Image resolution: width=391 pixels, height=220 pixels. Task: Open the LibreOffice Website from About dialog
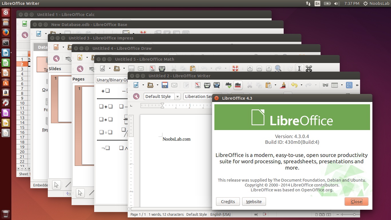click(x=254, y=201)
